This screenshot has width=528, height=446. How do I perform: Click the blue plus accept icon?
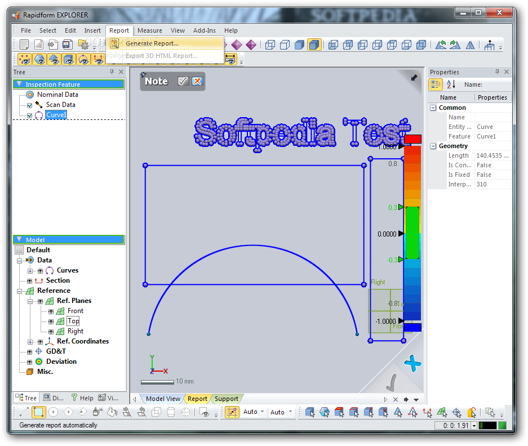pos(413,364)
